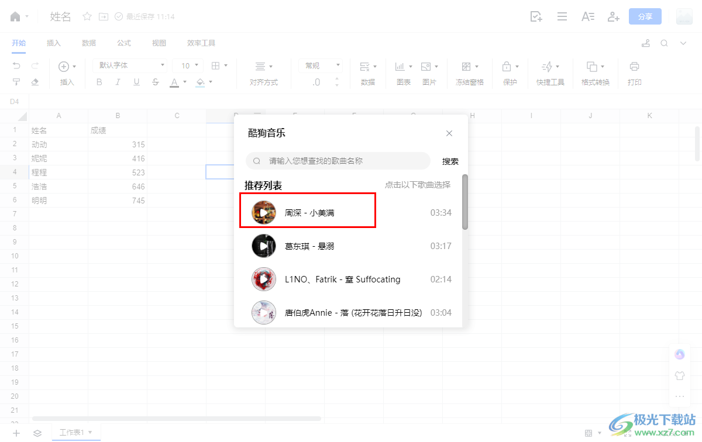Screen dimensions: 702x442
Task: Open the 插入 insert dropdown in toolbar
Action: [x=67, y=74]
